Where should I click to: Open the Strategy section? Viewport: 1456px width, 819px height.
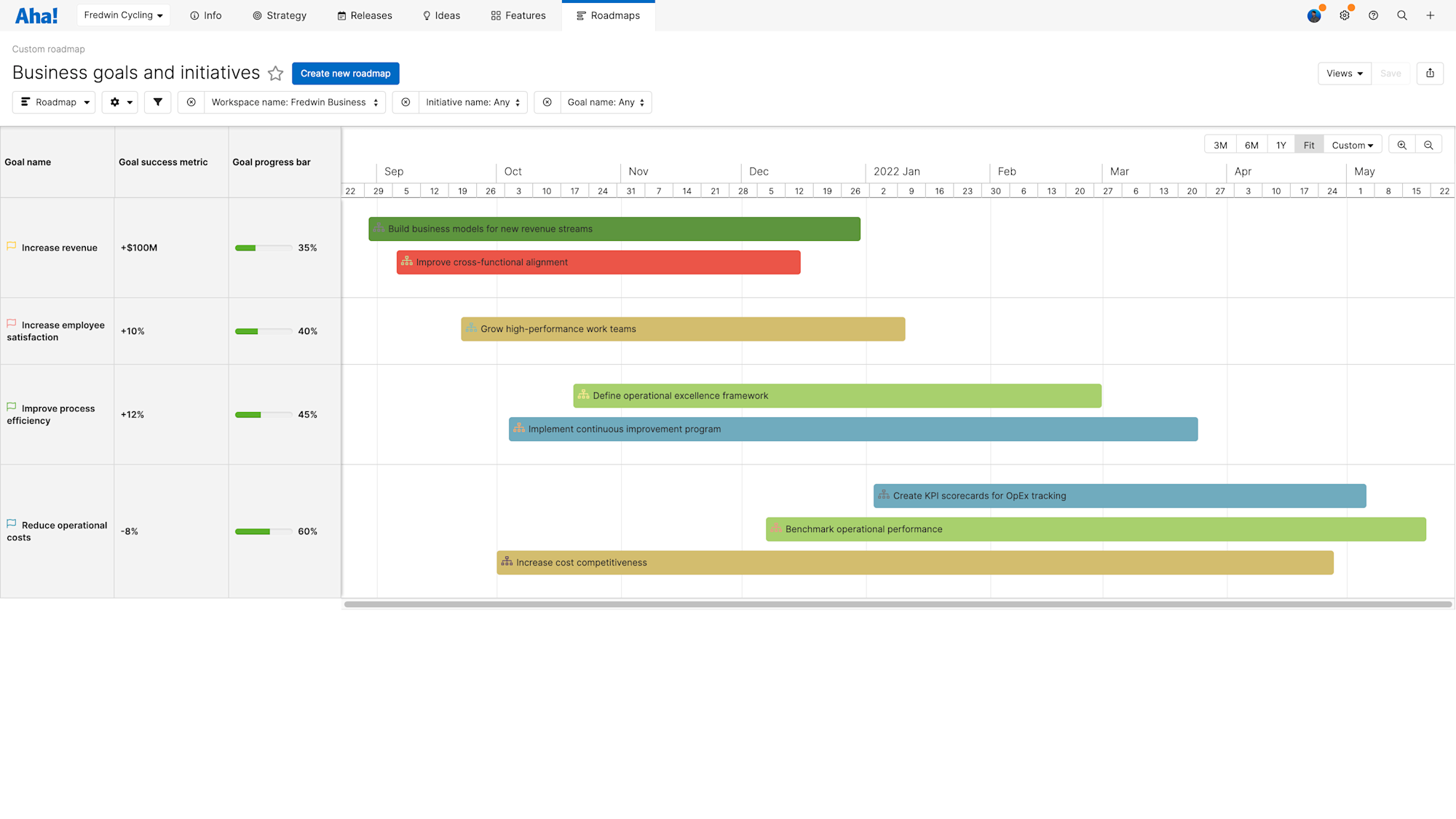[x=280, y=15]
